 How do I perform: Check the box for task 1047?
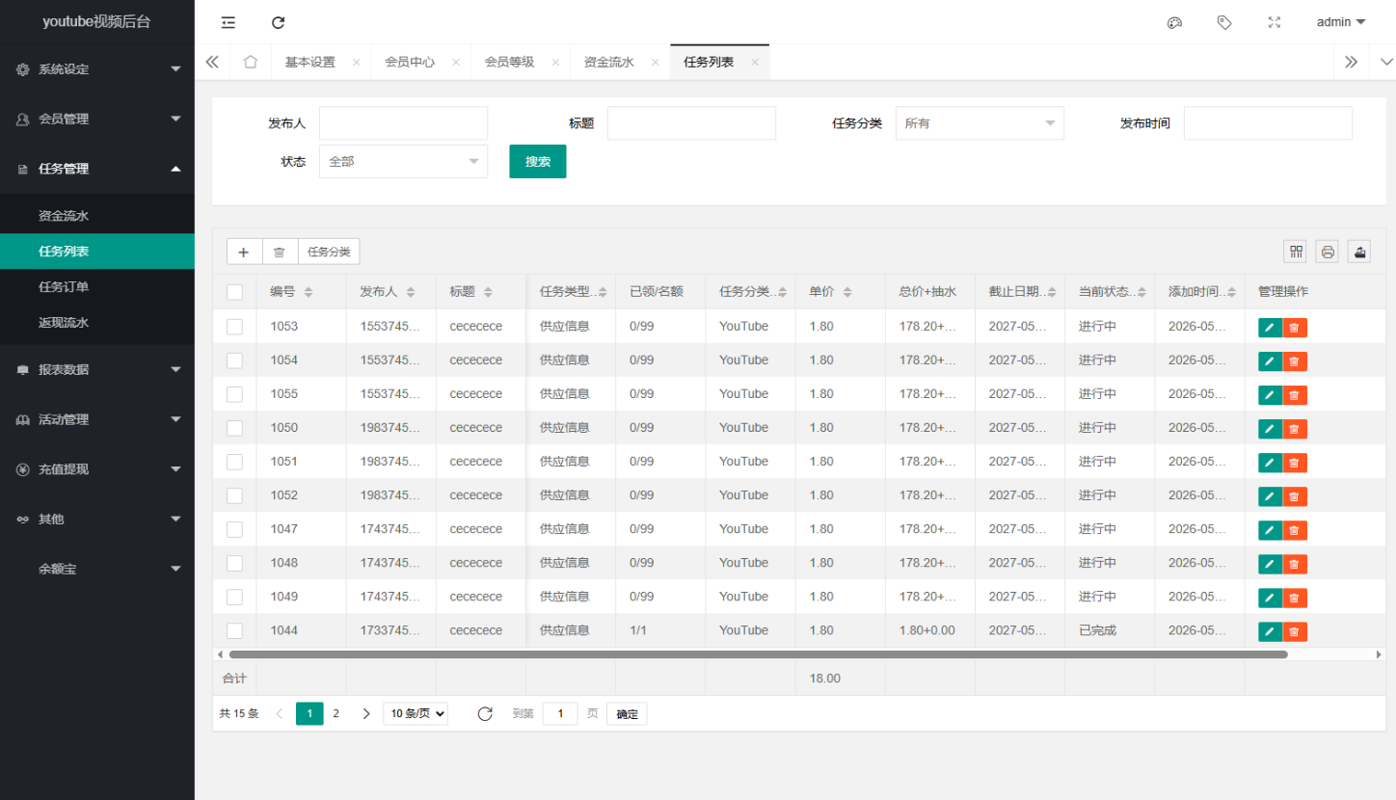click(234, 529)
